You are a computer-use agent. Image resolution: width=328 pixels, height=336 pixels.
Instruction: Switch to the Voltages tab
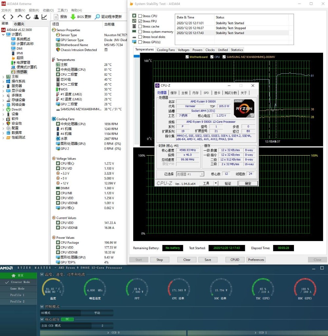[184, 50]
